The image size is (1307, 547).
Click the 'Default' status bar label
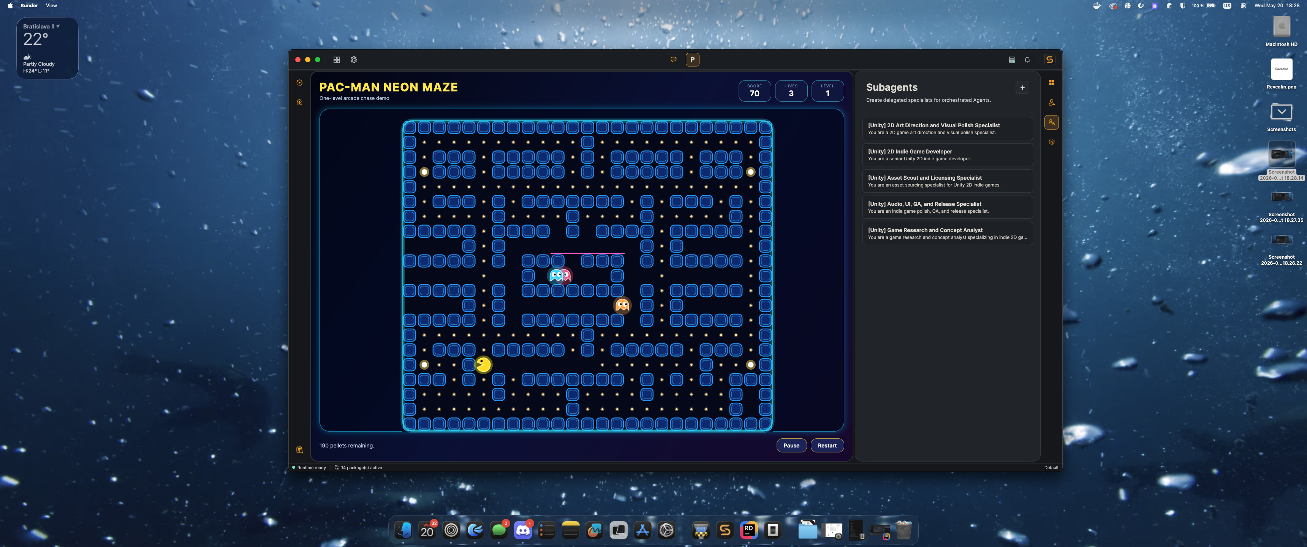(1051, 468)
